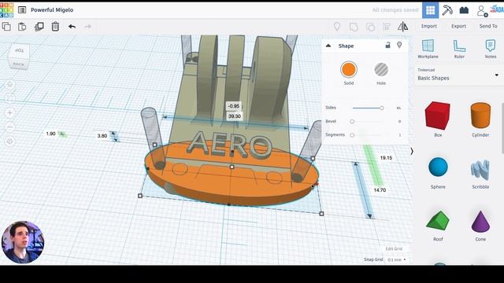Click the 19.15 dimension value
Viewport: 504px width, 283px height.
click(x=386, y=158)
